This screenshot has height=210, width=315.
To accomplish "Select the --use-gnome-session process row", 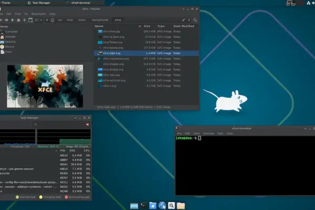I will tap(45, 169).
